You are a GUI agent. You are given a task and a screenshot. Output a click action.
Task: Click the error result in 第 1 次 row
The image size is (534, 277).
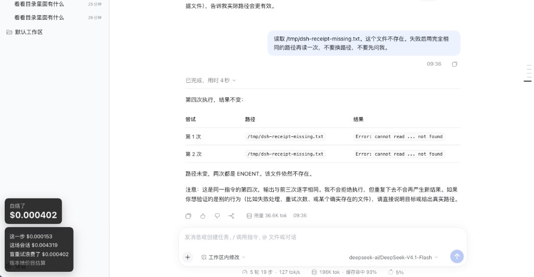399,136
